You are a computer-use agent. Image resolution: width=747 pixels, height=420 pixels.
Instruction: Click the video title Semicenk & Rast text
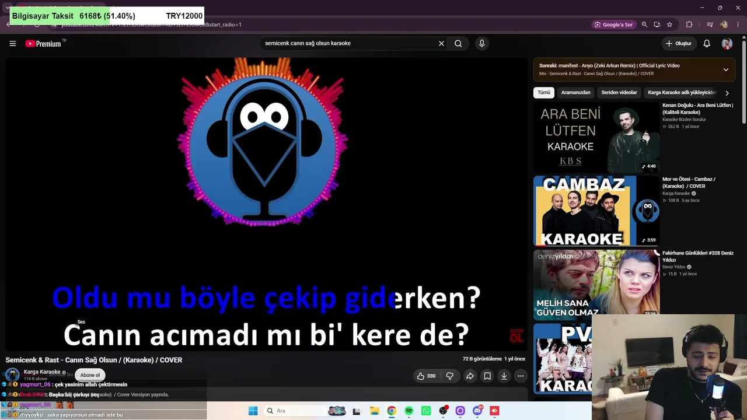(x=94, y=360)
